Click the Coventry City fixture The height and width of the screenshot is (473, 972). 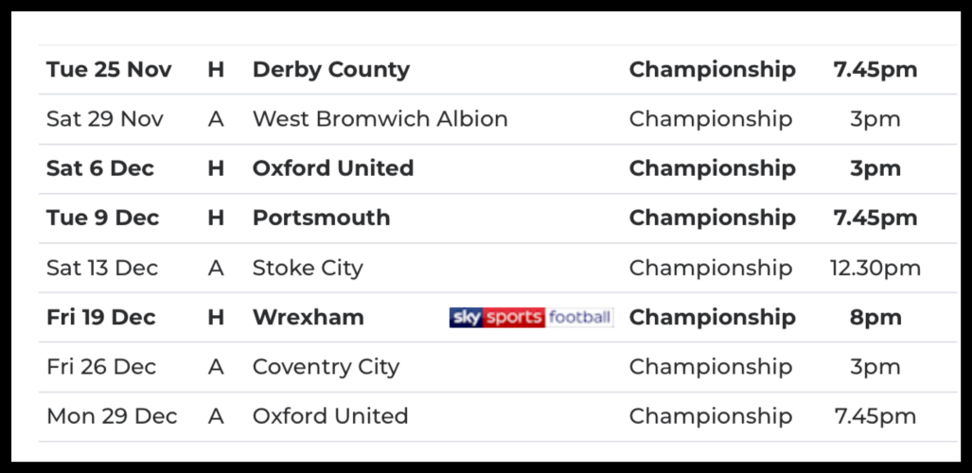click(x=326, y=367)
